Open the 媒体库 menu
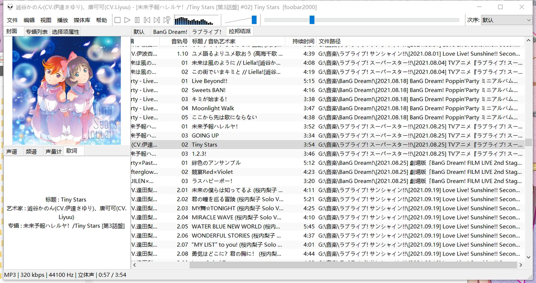This screenshot has height=283, width=536. (x=82, y=20)
